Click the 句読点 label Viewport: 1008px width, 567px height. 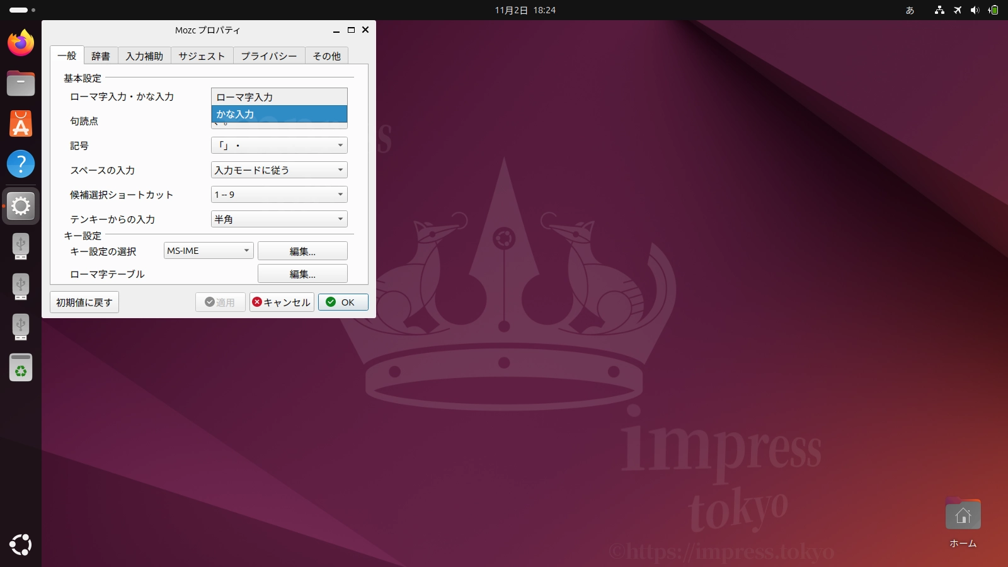(x=84, y=121)
